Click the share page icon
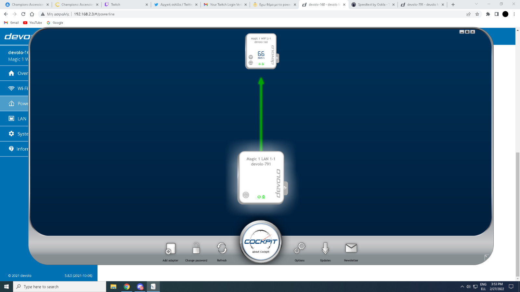Viewport: 520px width, 292px height. (468, 14)
